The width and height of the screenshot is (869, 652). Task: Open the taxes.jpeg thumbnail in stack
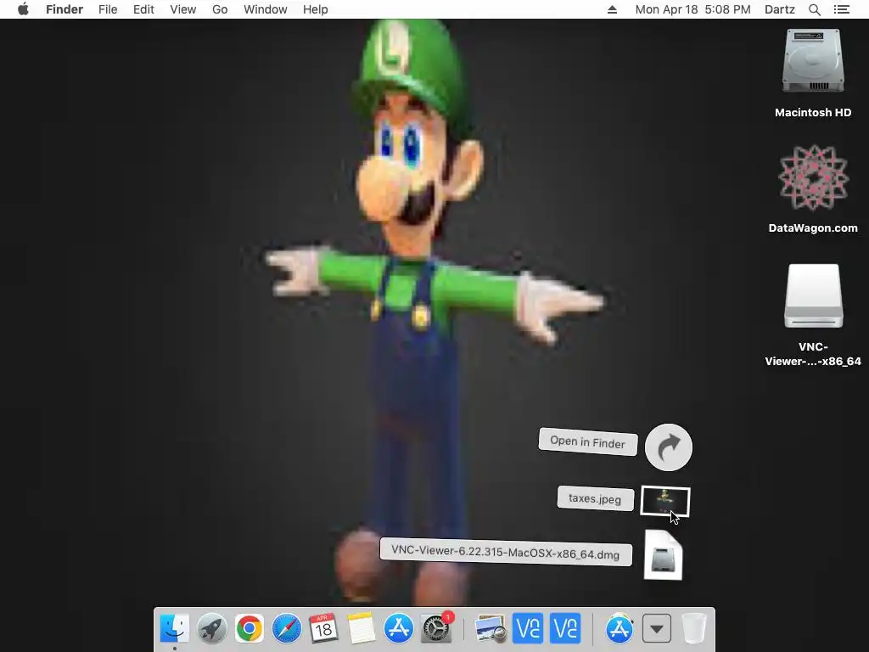pos(665,501)
